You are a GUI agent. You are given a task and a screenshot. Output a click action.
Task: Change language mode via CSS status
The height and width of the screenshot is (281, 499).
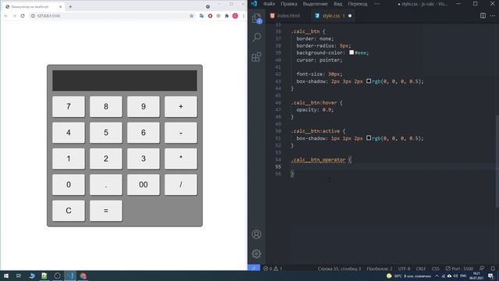point(435,269)
